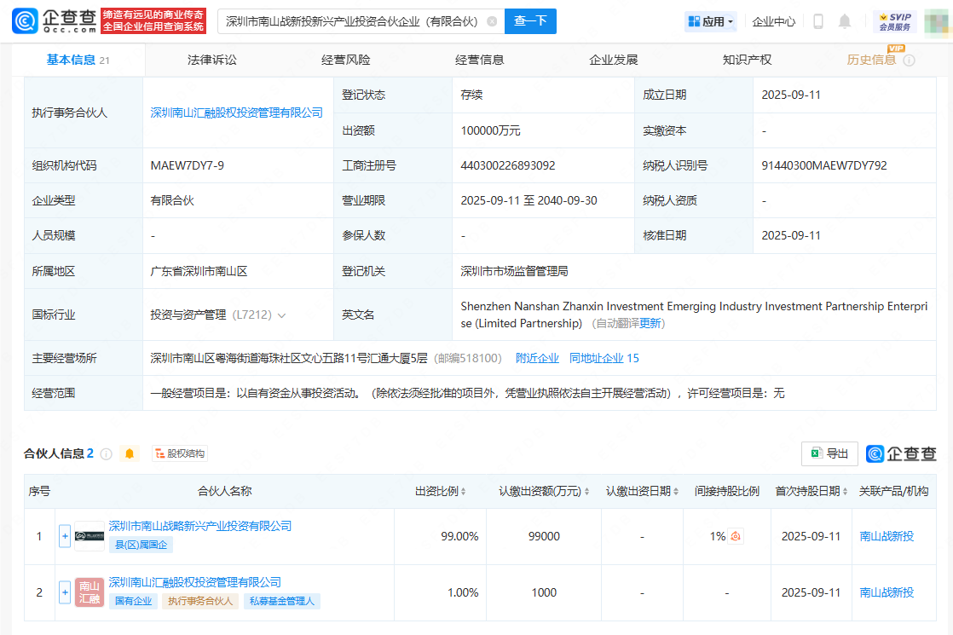Screen dimensions: 953x635
Task: Click the SVIP member service badge
Action: pyautogui.click(x=894, y=21)
